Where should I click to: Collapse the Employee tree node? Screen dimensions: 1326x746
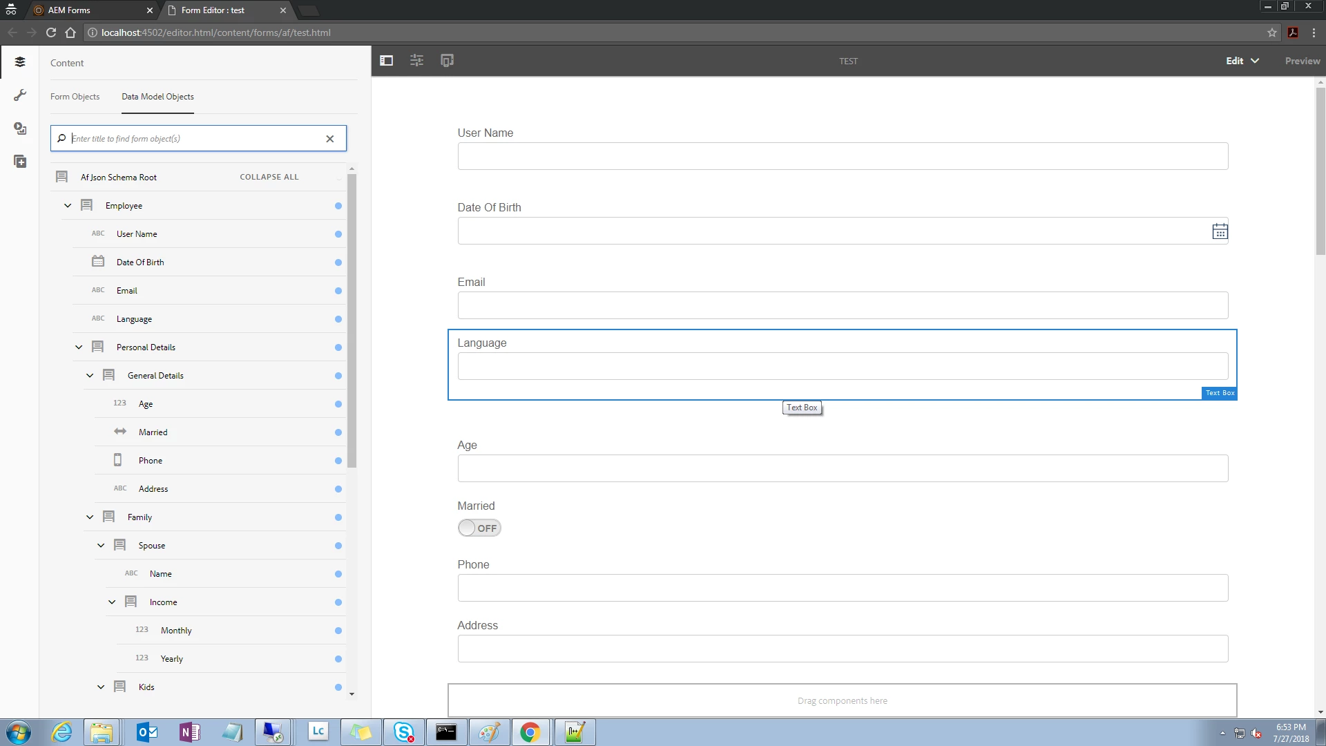coord(68,206)
